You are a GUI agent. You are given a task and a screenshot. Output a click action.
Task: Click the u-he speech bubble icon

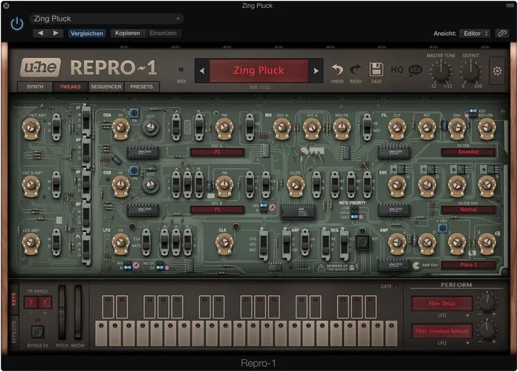coord(415,70)
